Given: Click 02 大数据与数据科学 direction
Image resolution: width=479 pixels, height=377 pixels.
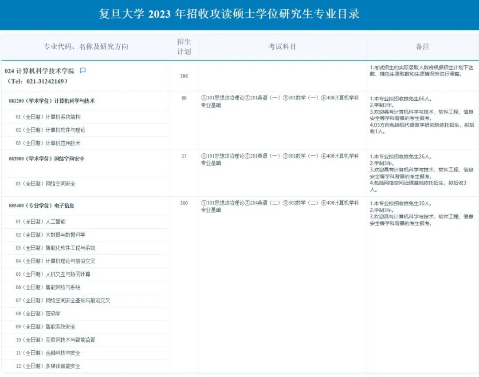Looking at the screenshot, I should click(51, 234).
